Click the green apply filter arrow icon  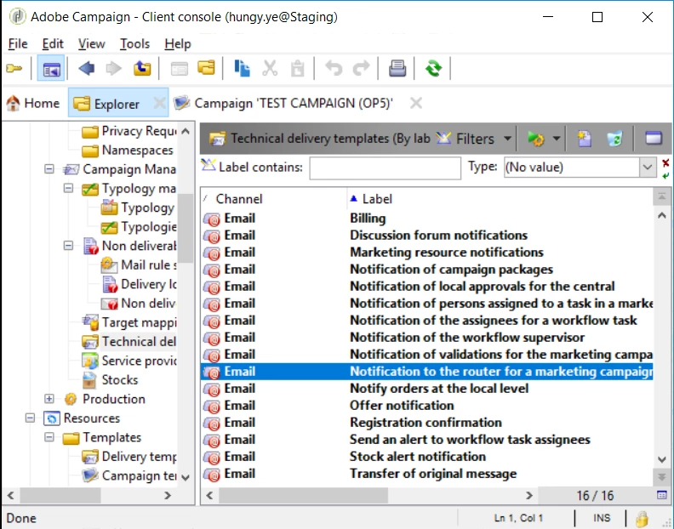coord(665,175)
